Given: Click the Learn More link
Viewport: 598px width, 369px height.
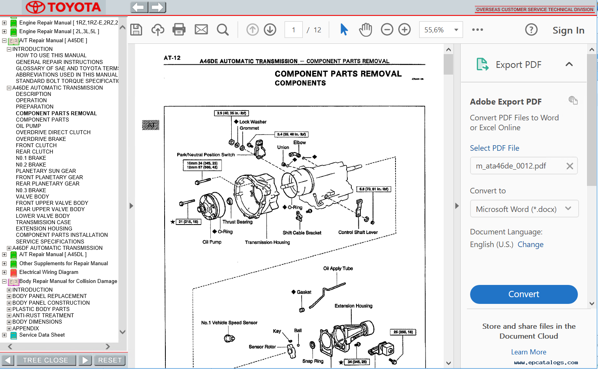Looking at the screenshot, I should click(x=529, y=352).
